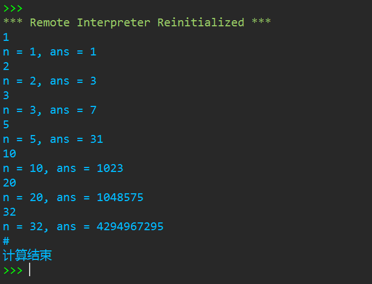This screenshot has height=284, width=372.
Task: Select the output "n = 2, ans = 3"
Action: [x=49, y=81]
